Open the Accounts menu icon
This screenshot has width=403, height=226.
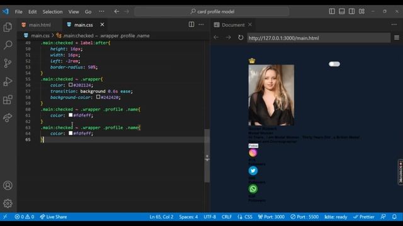[8, 185]
